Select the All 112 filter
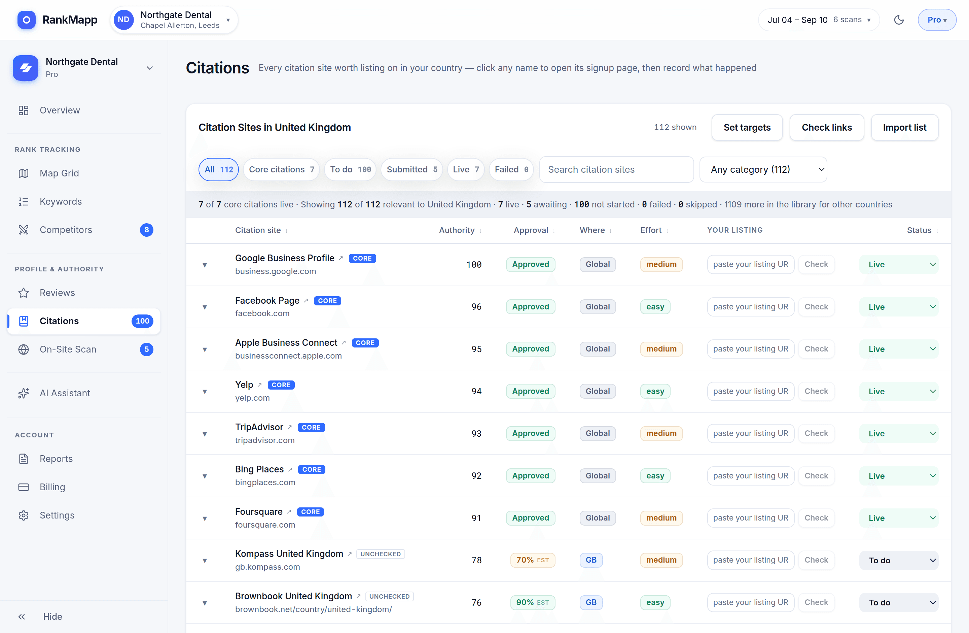Image resolution: width=969 pixels, height=633 pixels. (x=219, y=169)
